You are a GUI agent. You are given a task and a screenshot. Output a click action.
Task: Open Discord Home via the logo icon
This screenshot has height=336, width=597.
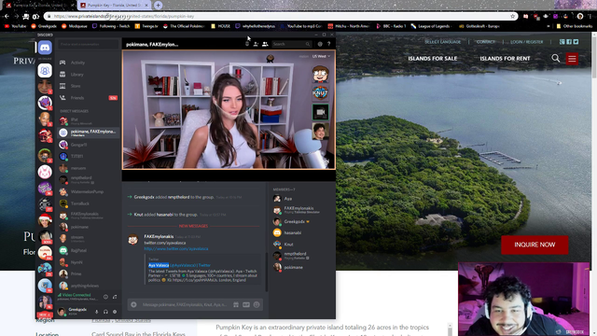click(x=45, y=48)
